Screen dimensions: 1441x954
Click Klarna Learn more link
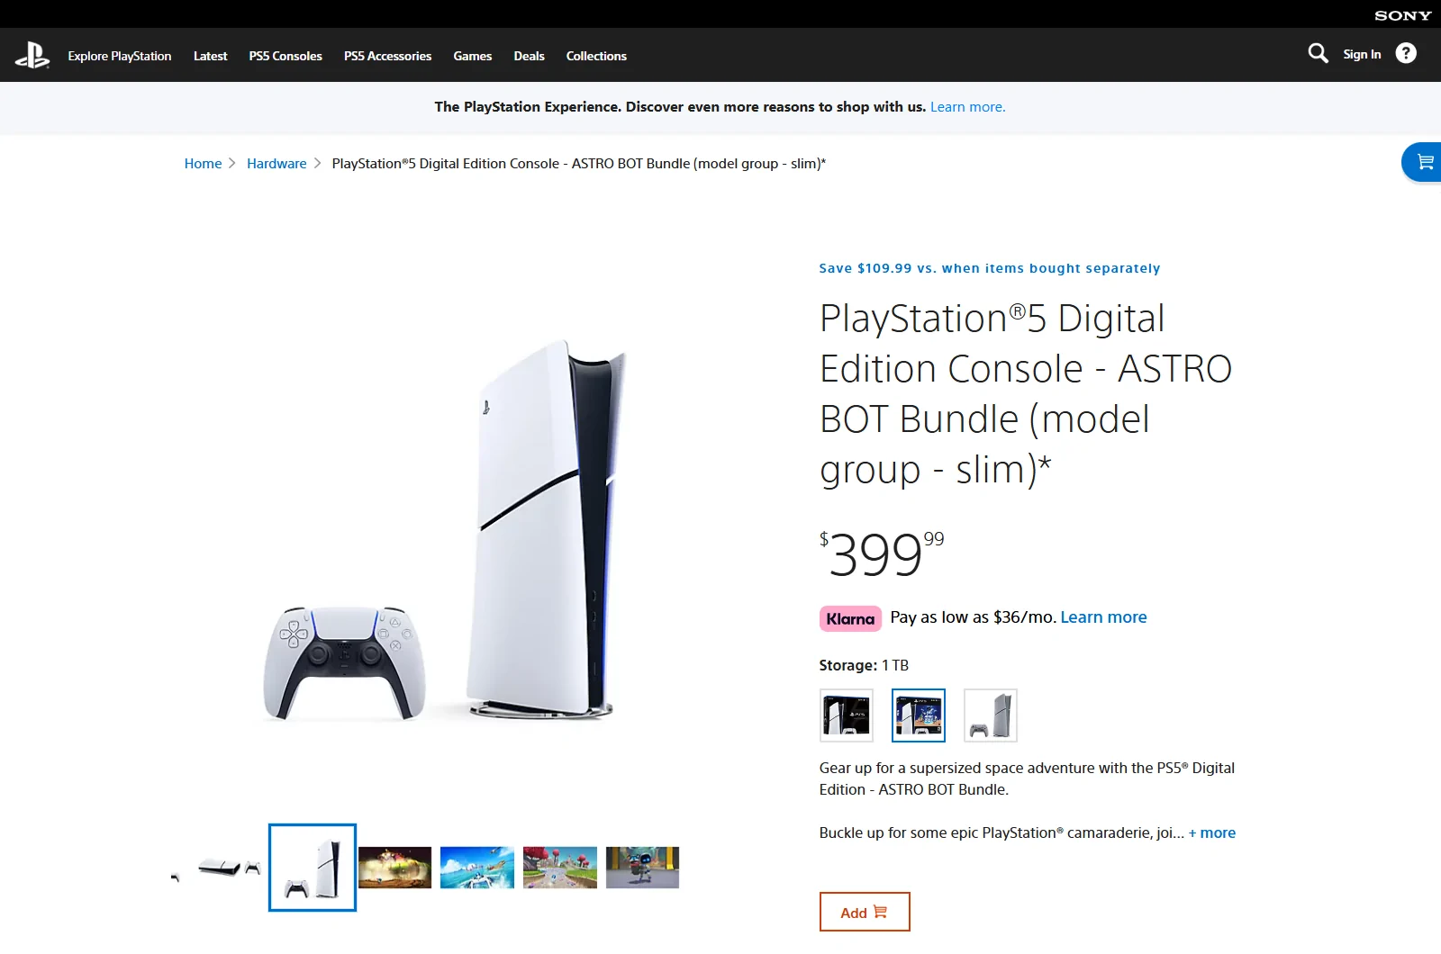coord(1103,617)
